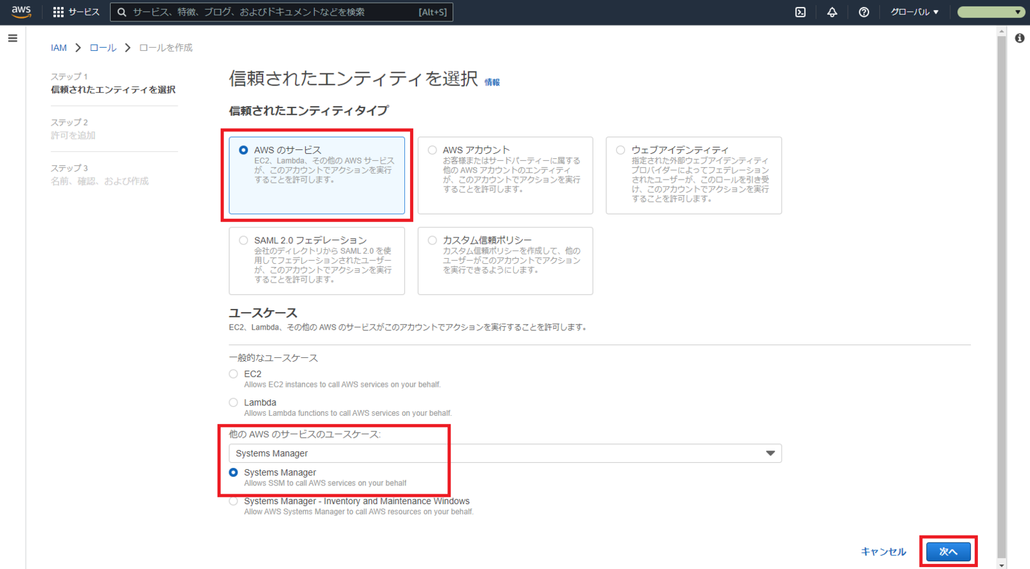Click scrollbar down arrow

[x=1001, y=564]
